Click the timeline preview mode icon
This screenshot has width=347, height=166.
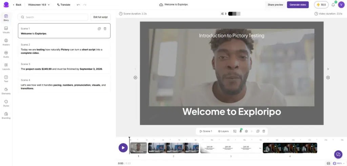point(328,163)
